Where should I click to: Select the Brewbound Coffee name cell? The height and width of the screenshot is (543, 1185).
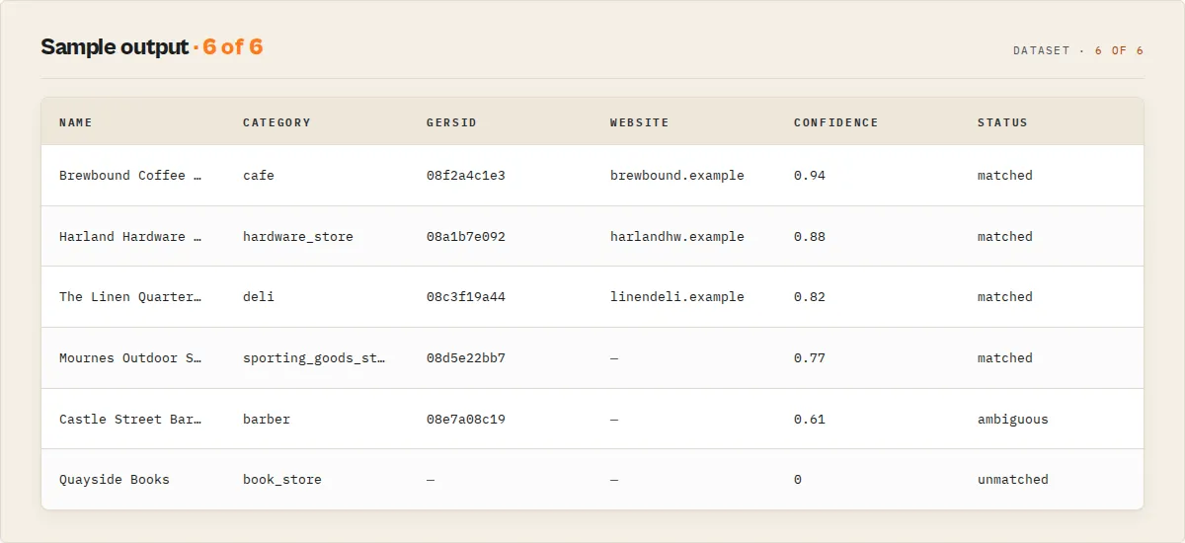coord(130,176)
